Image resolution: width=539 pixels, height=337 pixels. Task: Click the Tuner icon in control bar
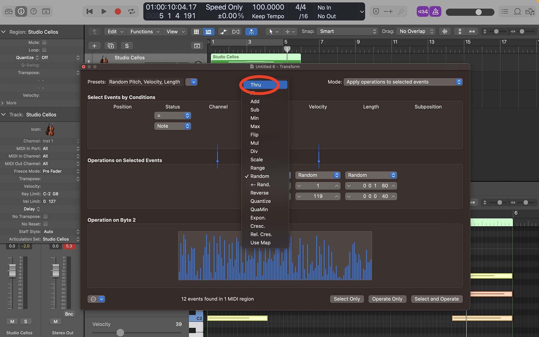point(401,11)
